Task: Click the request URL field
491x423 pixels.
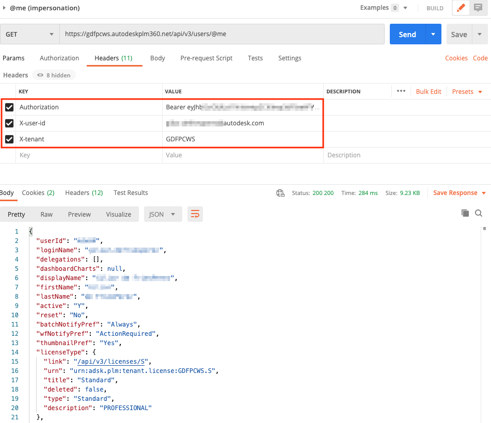Action: pos(222,35)
